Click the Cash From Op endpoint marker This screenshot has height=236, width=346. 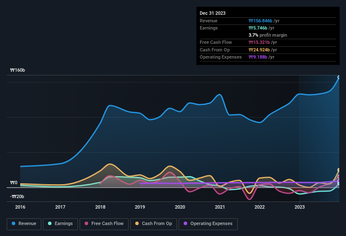click(339, 170)
